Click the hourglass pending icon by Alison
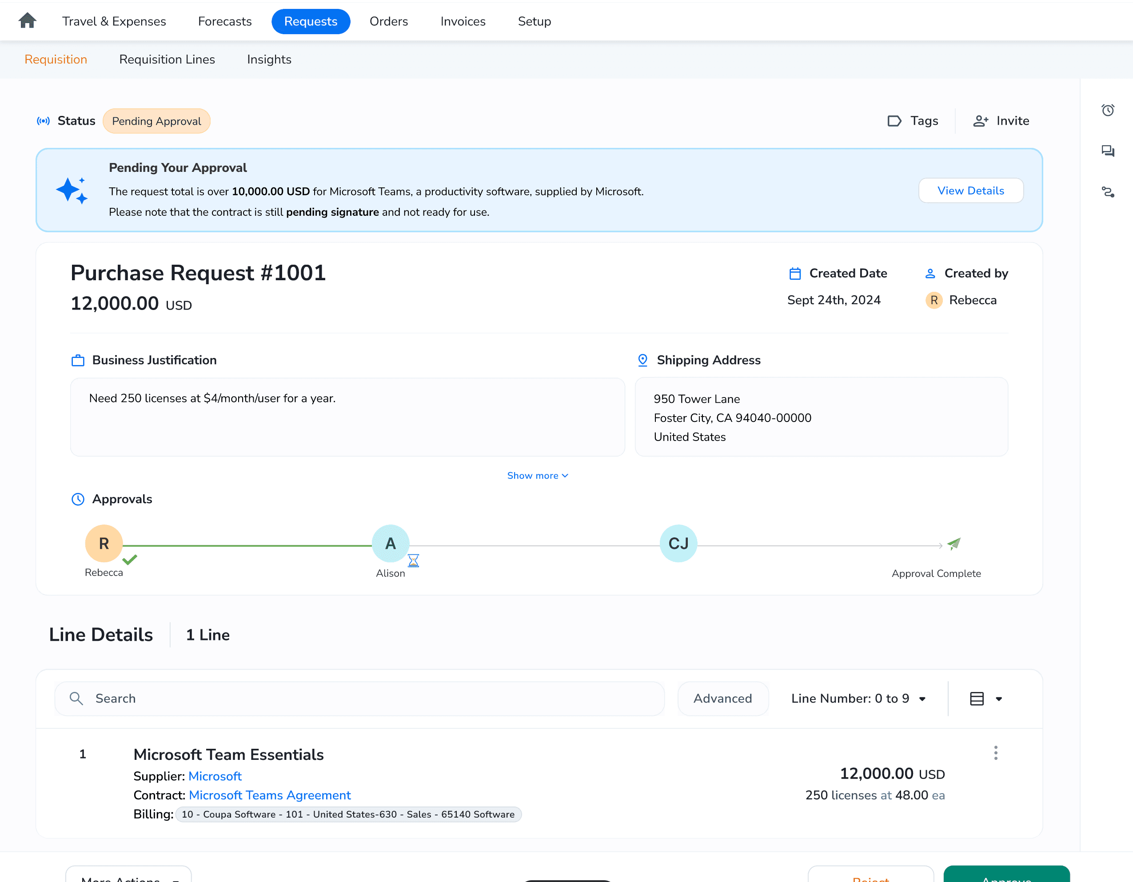 (414, 560)
